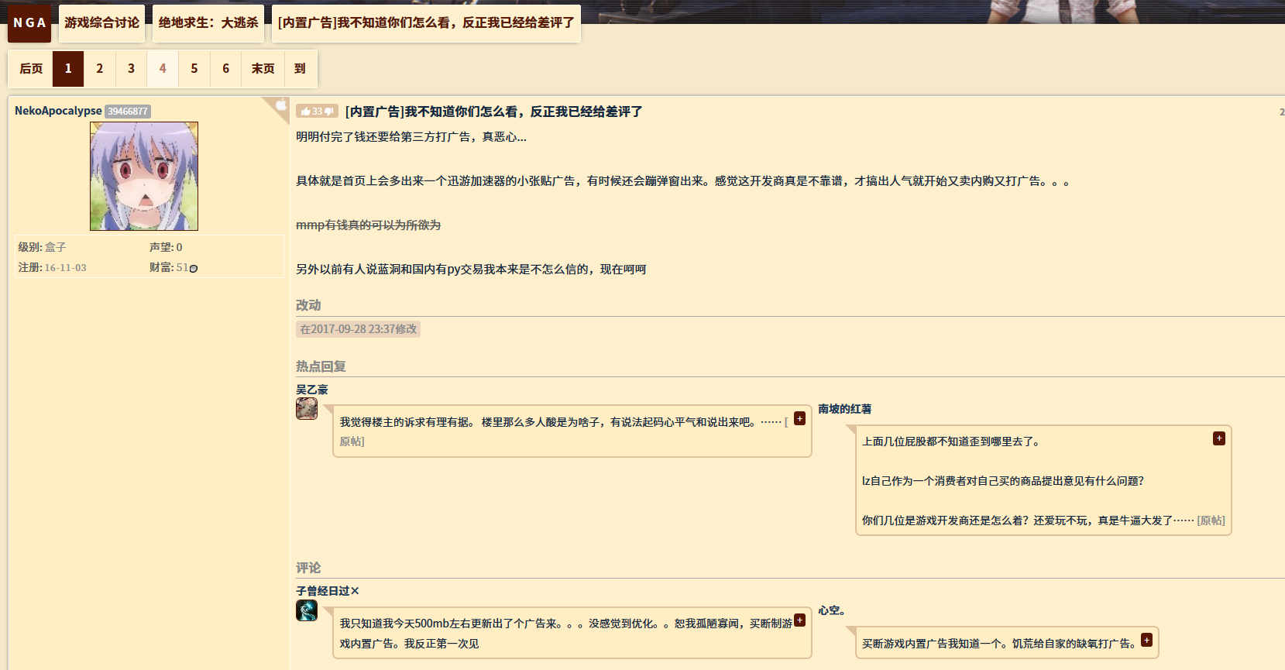The image size is (1285, 670).
Task: Expand 心空's comment with plus button
Action: [1147, 640]
